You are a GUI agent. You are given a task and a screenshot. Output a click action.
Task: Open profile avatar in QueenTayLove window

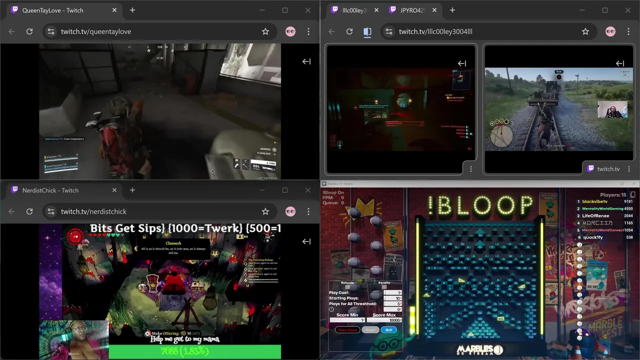click(290, 31)
